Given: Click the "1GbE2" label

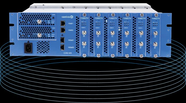Looking at the screenshot, I should click(x=71, y=30).
